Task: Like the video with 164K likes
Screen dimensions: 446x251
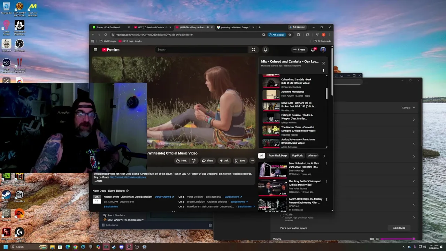Action: [x=182, y=161]
